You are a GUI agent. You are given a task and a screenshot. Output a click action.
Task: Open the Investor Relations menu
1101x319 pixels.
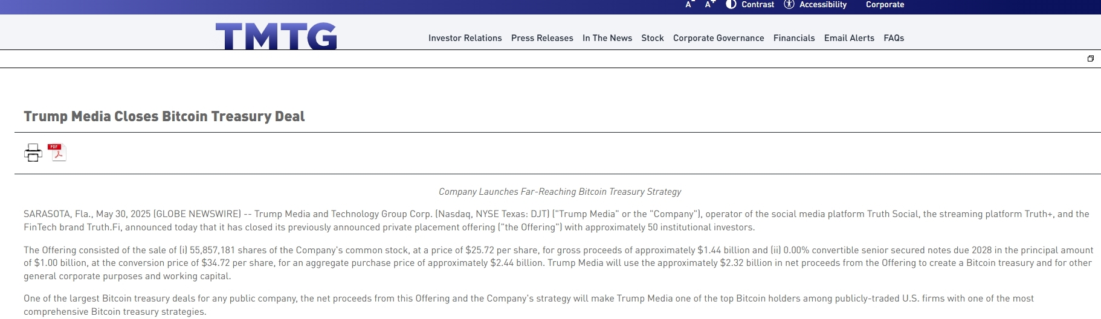pyautogui.click(x=465, y=38)
